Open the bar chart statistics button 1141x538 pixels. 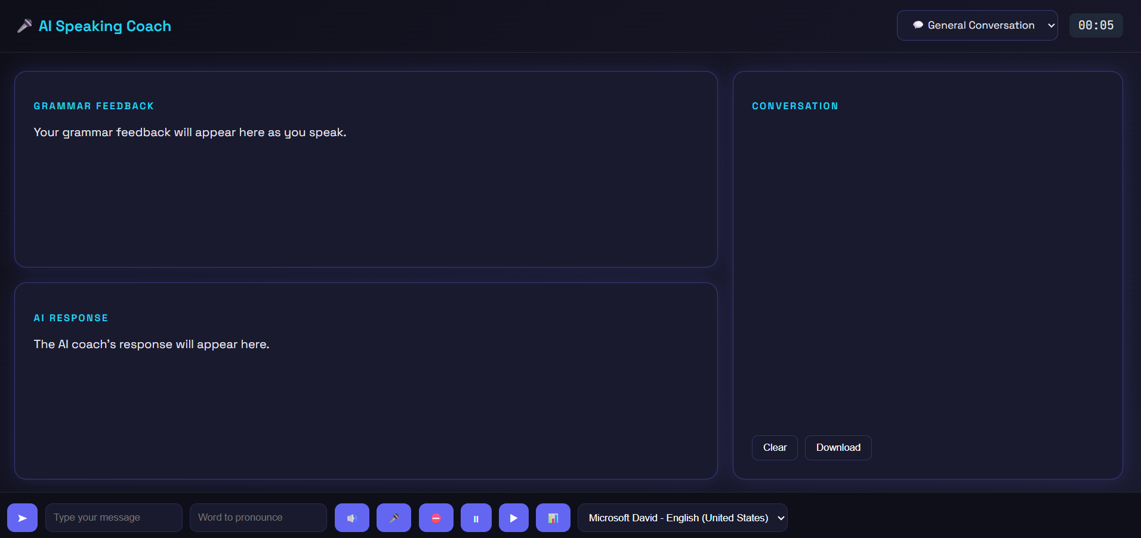(x=553, y=518)
